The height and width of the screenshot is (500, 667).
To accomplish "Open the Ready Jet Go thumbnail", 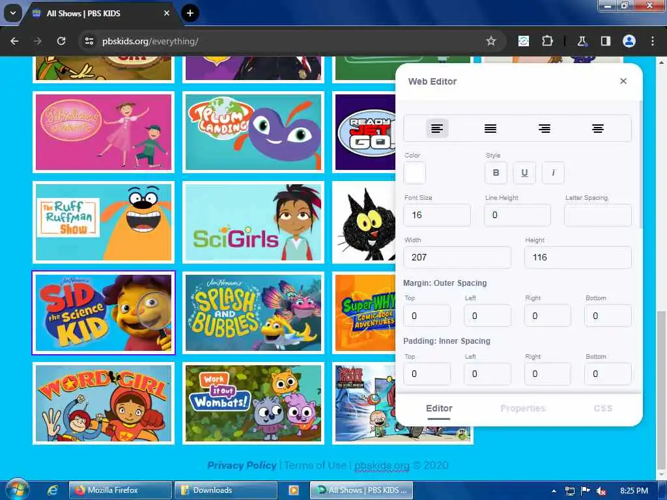I will (365, 132).
